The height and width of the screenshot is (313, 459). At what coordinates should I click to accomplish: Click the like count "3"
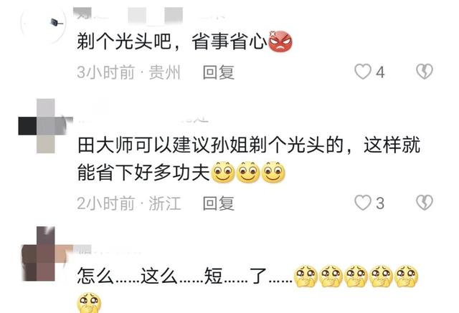click(x=380, y=203)
